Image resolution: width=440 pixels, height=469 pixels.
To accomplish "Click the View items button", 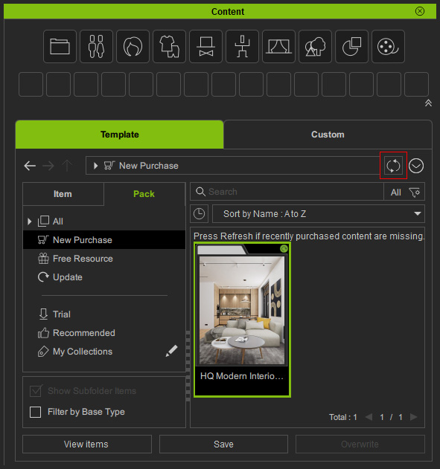I will pos(87,444).
